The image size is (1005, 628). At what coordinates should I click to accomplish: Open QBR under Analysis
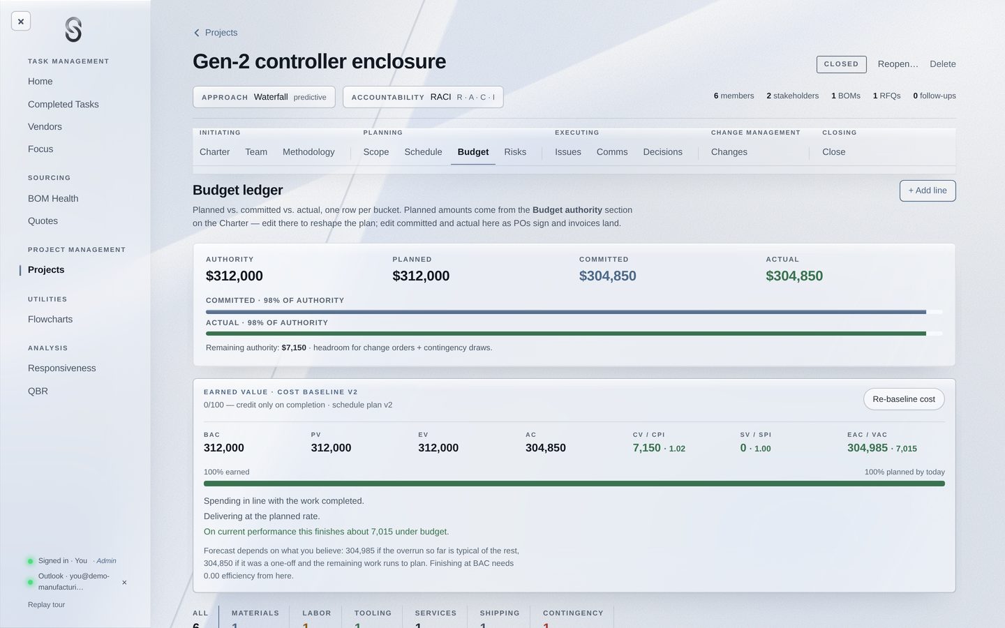[38, 391]
